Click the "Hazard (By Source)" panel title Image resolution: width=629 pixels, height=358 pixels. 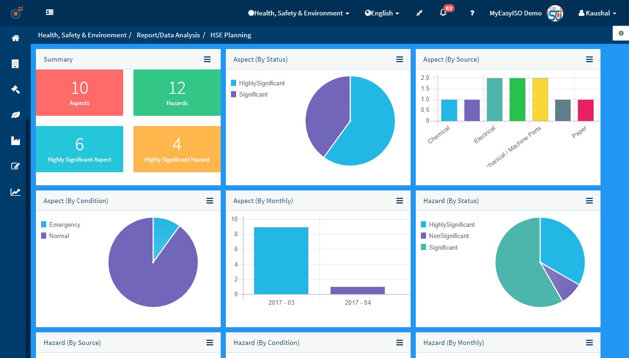tap(72, 343)
